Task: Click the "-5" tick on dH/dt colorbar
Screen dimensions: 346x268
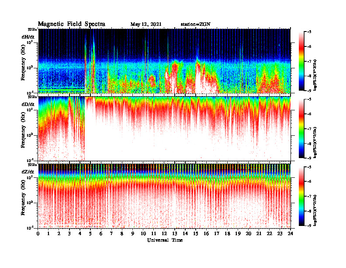Action: coord(309,32)
